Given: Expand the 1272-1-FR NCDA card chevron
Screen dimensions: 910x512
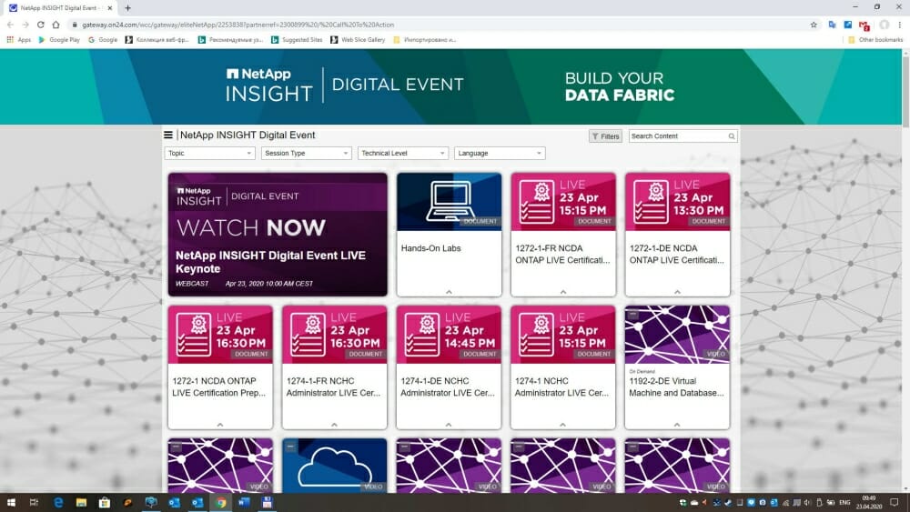Looking at the screenshot, I should click(563, 292).
